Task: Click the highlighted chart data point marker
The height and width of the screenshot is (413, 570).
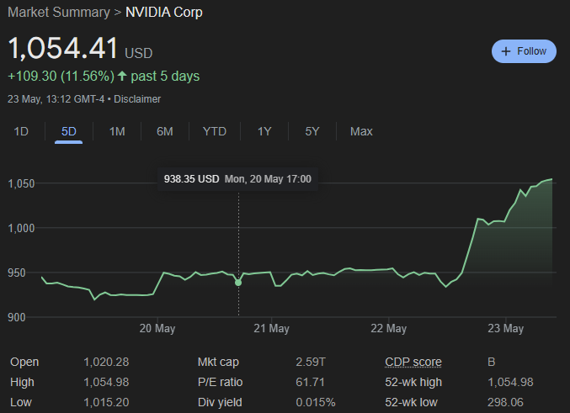Action: click(238, 283)
